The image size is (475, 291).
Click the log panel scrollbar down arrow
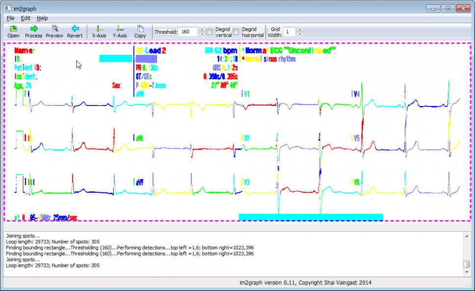click(x=467, y=273)
